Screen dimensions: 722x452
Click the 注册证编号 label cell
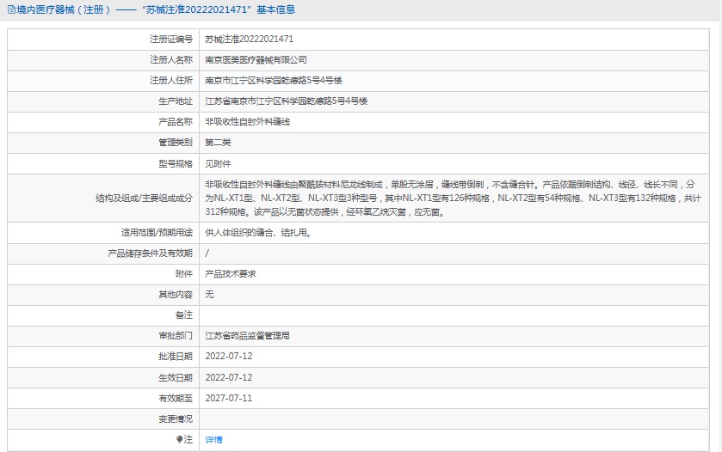(171, 39)
